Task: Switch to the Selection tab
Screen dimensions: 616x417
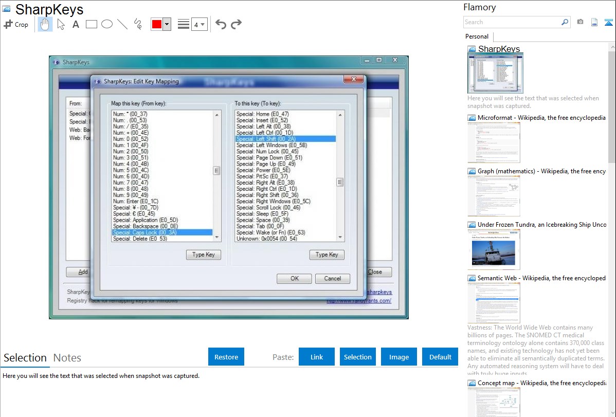Action: pos(25,358)
